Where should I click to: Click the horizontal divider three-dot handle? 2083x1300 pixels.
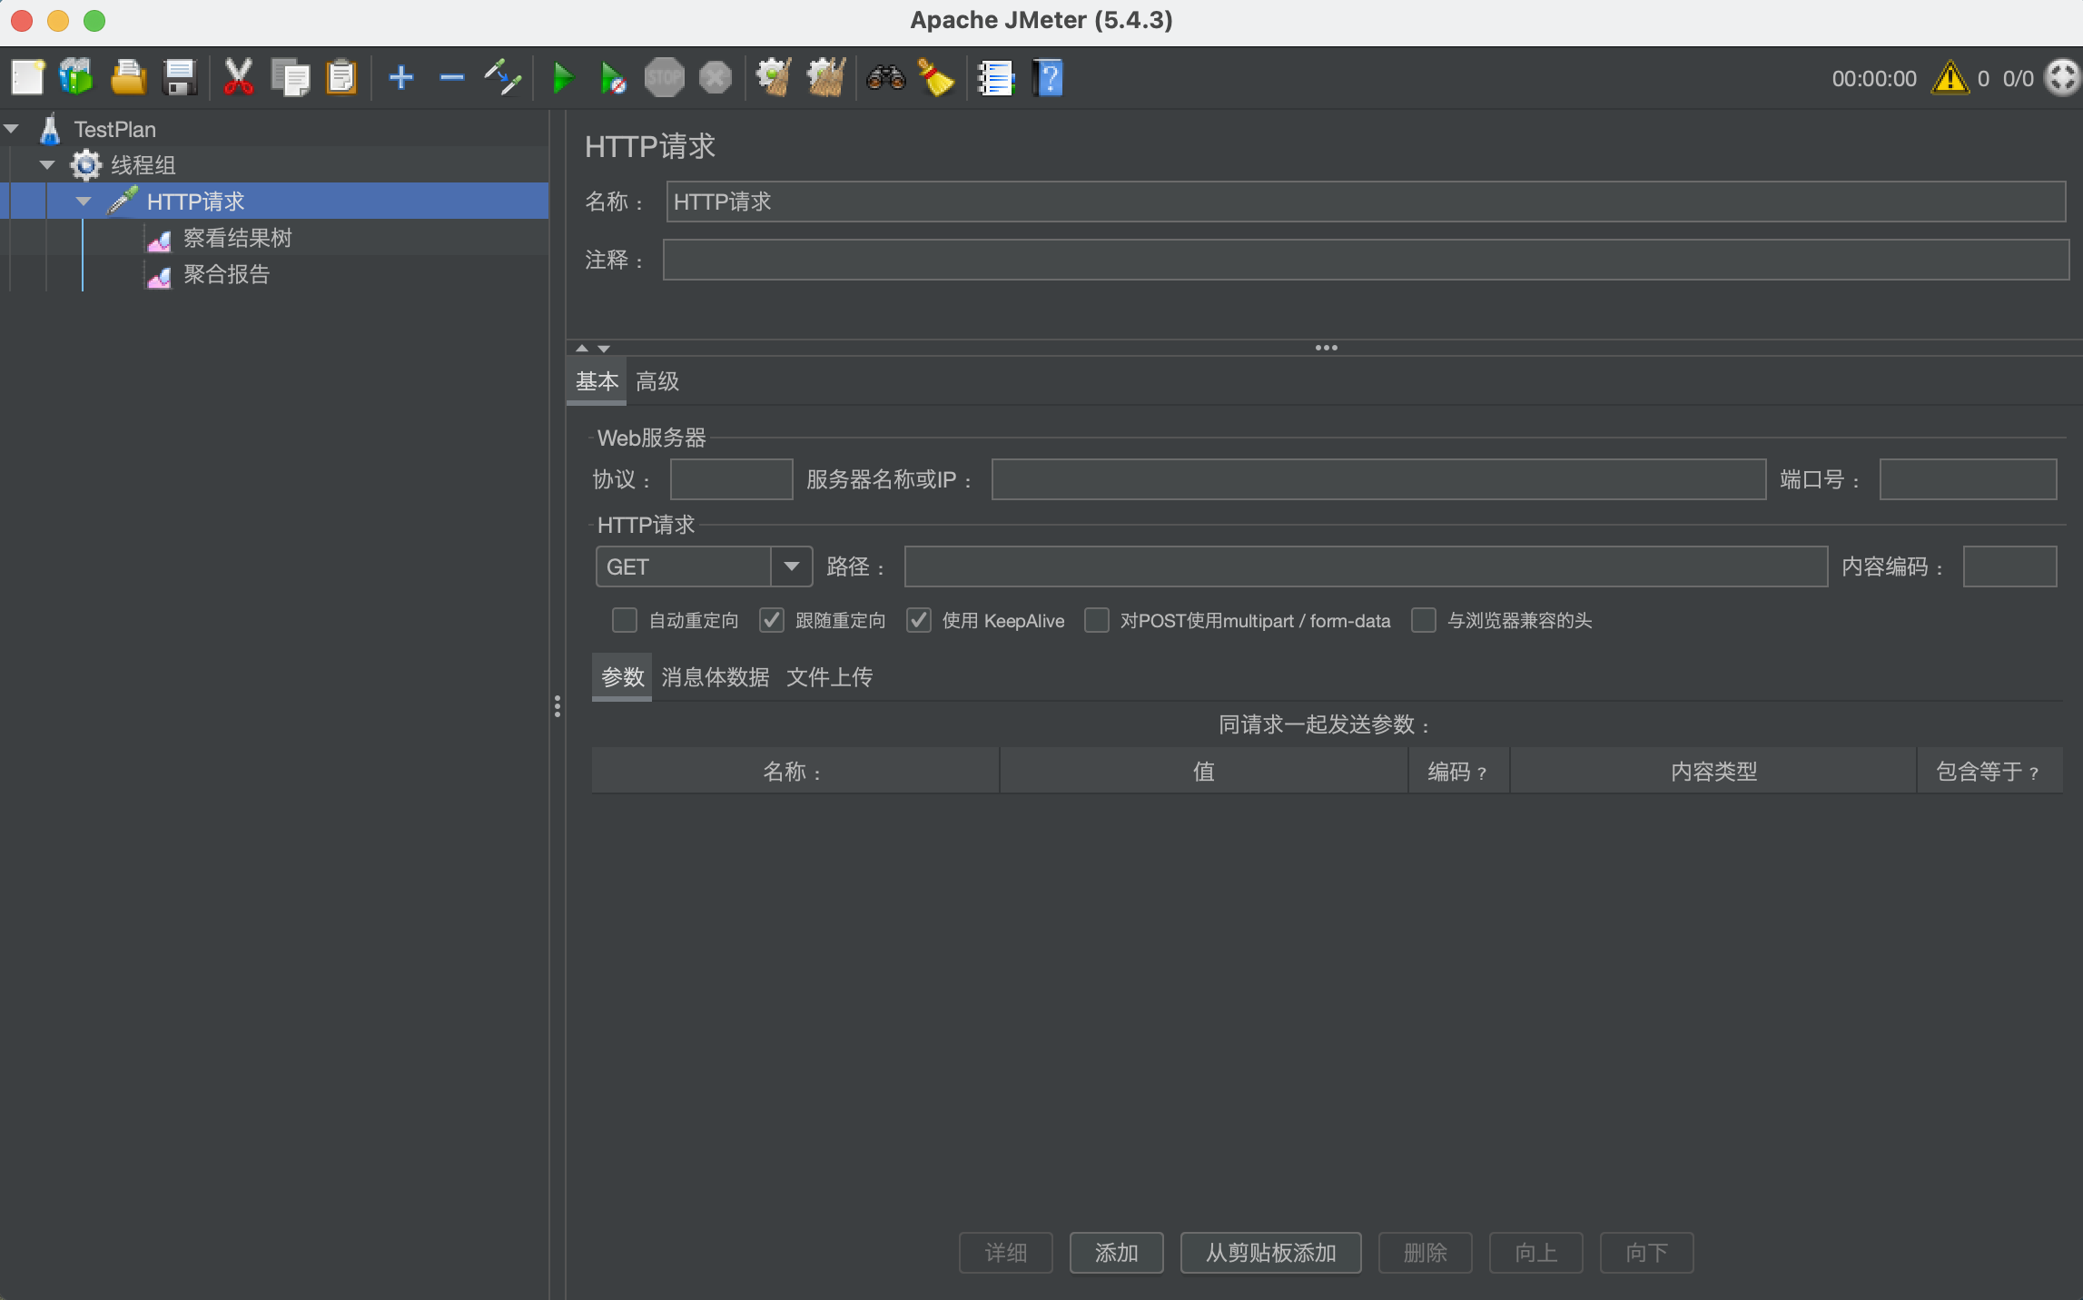[1326, 348]
